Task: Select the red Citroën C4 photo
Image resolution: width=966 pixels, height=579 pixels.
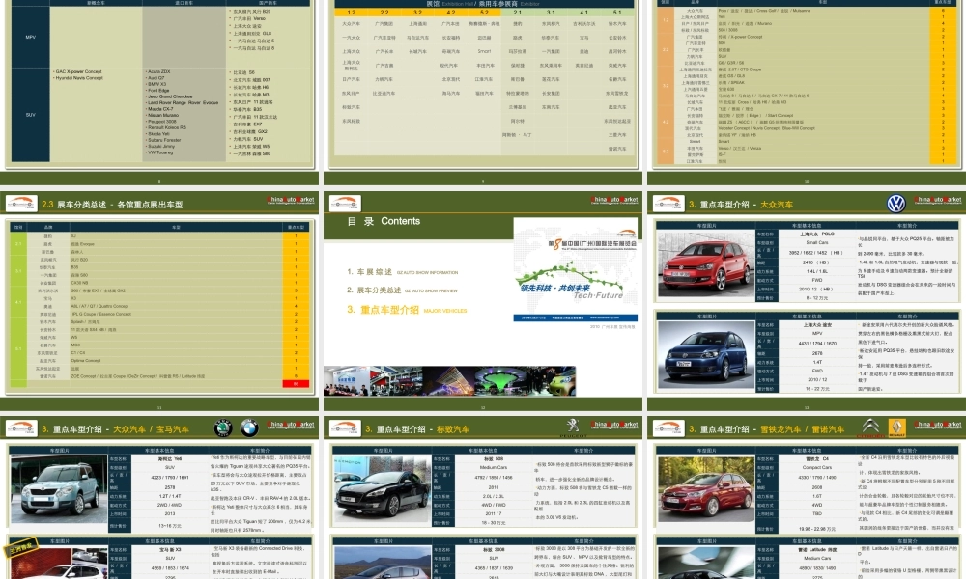Action: (706, 490)
